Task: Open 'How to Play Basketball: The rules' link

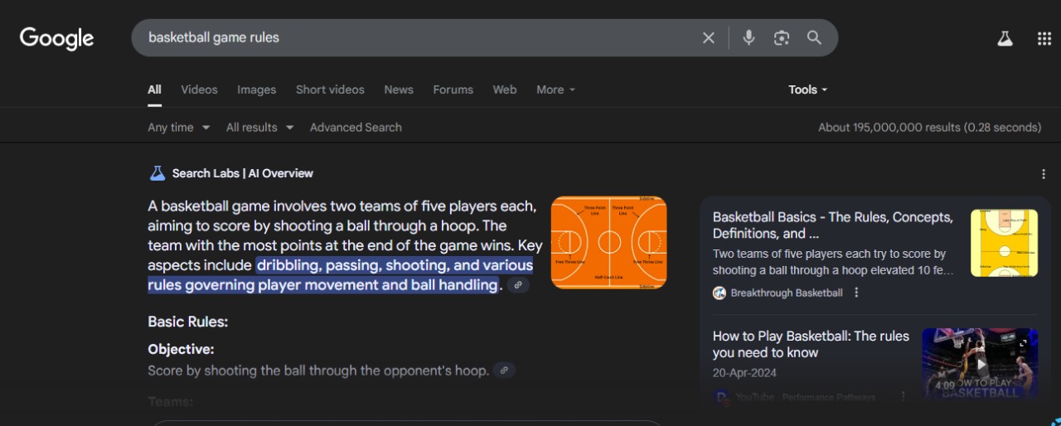Action: pyautogui.click(x=811, y=344)
